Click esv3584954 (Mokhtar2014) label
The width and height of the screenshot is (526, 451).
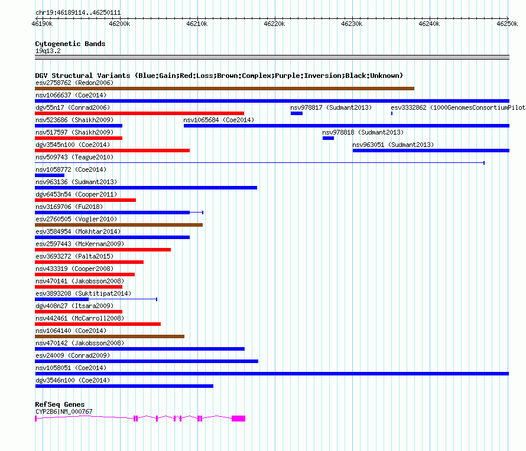click(78, 231)
